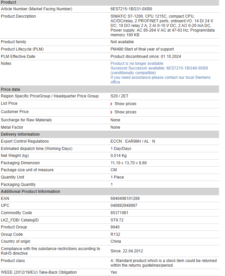Show prices for List Price row
Image resolution: width=225 pixels, height=276 pixels.
point(125,104)
